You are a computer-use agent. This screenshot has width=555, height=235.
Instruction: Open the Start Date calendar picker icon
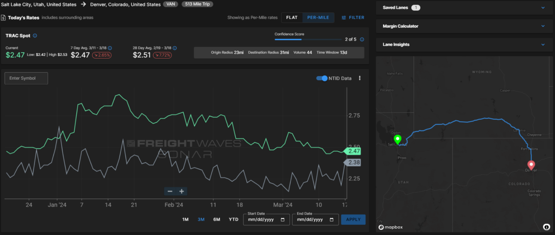(x=283, y=220)
